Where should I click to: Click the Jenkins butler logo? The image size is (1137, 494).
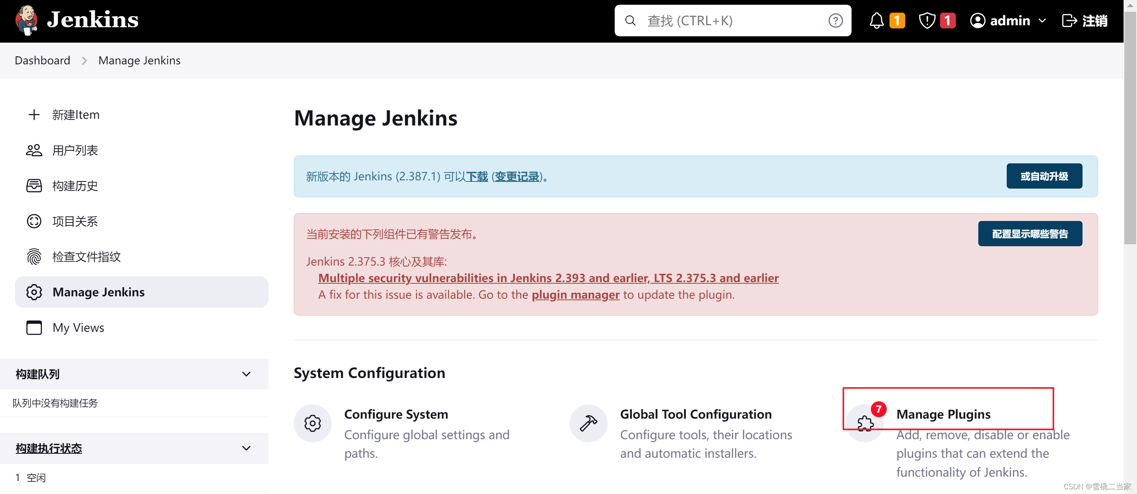pyautogui.click(x=26, y=20)
